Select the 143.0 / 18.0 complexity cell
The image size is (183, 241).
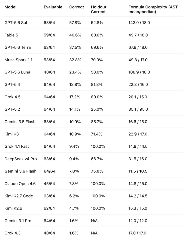click(x=139, y=23)
